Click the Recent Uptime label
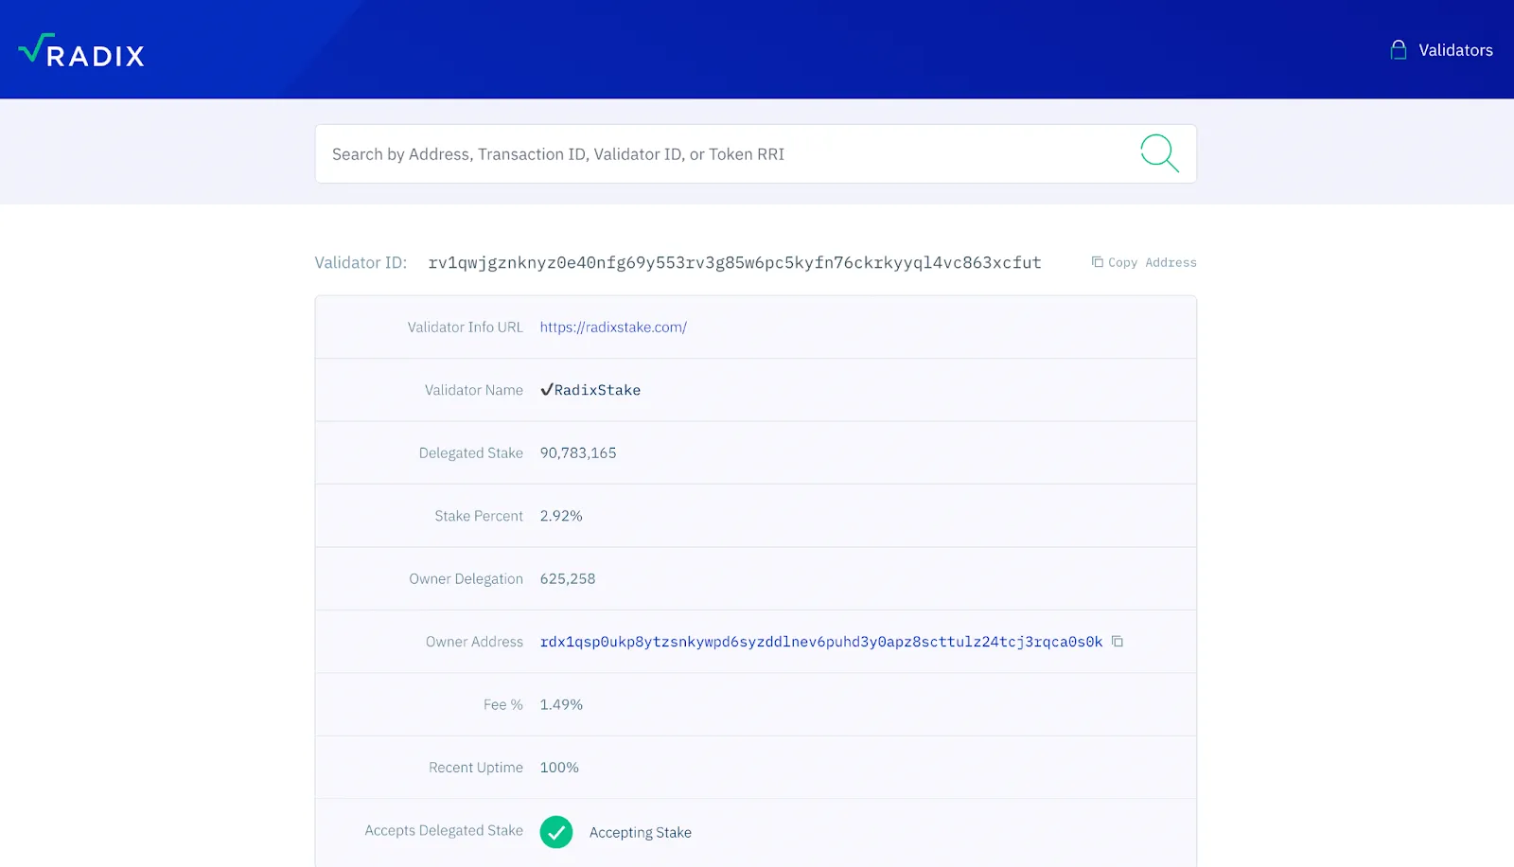The image size is (1514, 867). pos(476,768)
